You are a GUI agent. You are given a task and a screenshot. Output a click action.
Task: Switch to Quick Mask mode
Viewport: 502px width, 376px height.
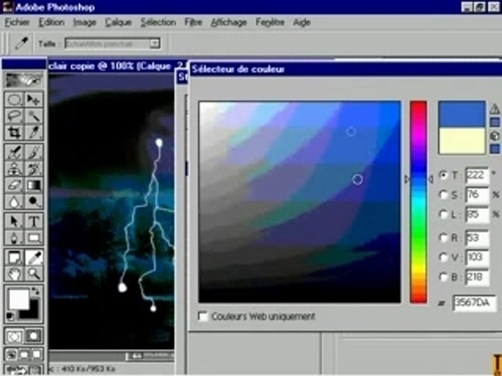tap(33, 337)
